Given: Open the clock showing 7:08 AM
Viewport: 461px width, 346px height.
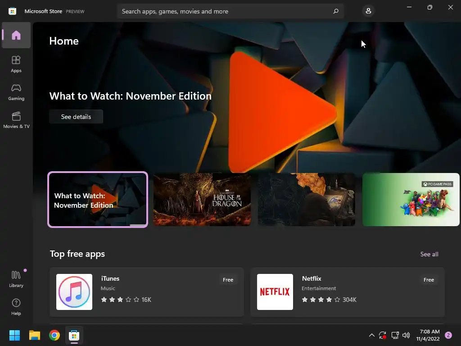Looking at the screenshot, I should pos(428,335).
